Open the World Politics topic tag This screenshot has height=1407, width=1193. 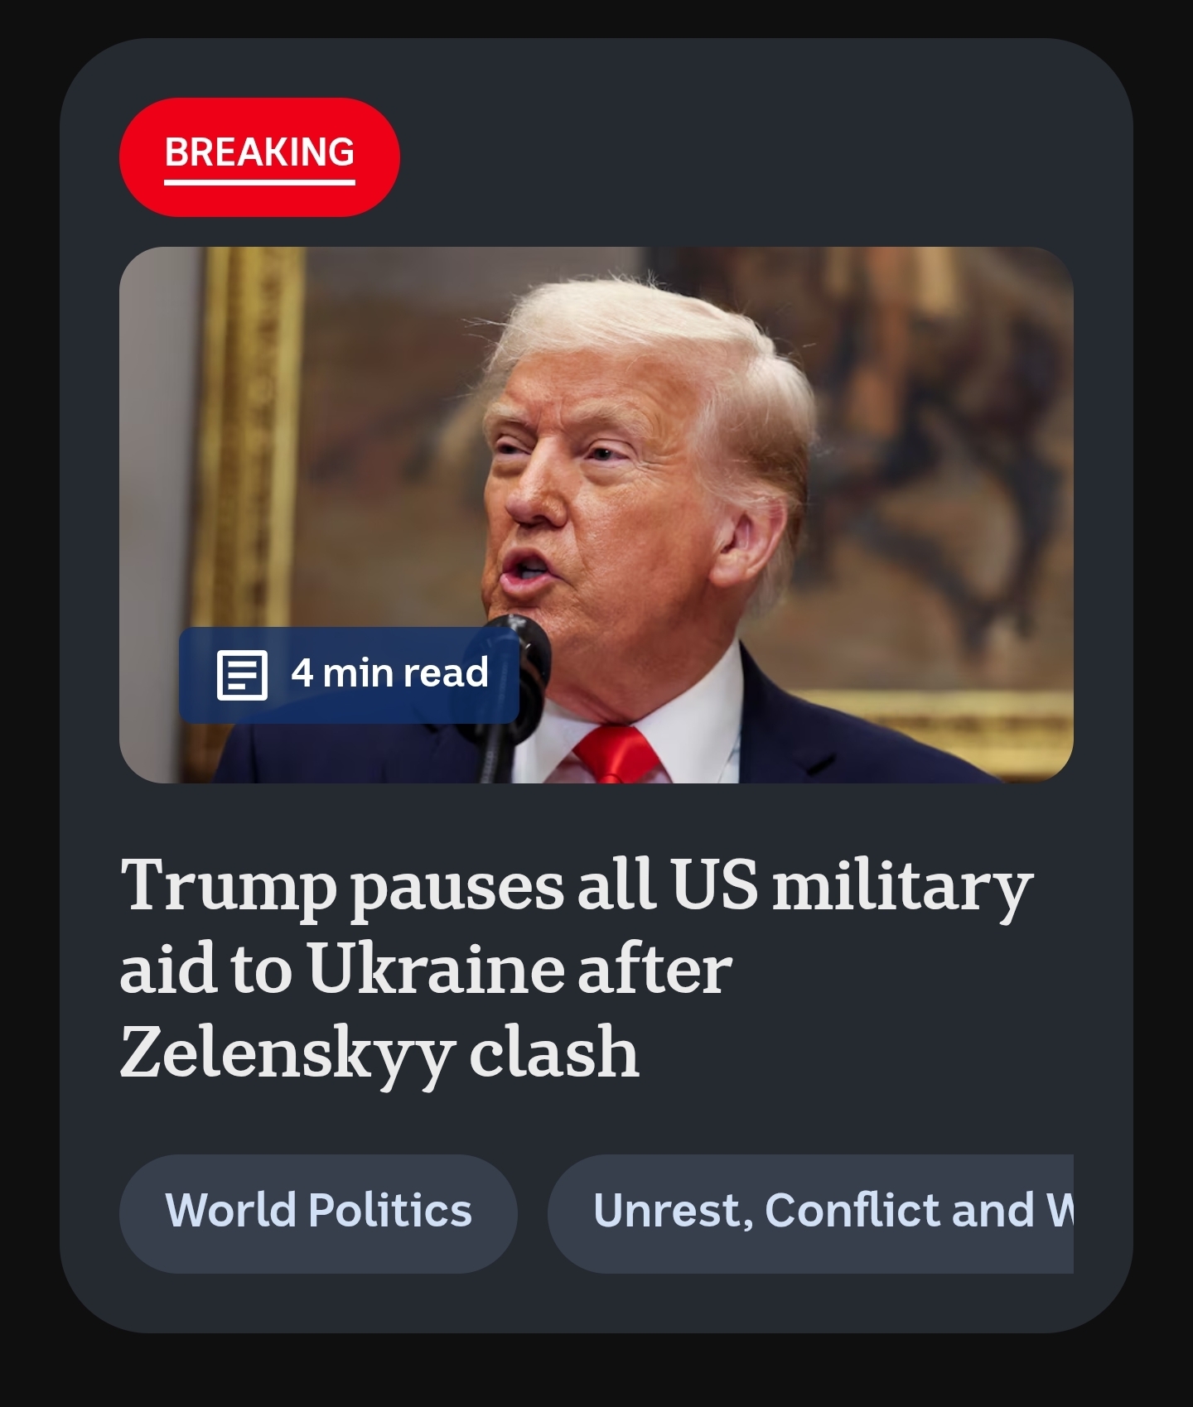click(318, 1213)
